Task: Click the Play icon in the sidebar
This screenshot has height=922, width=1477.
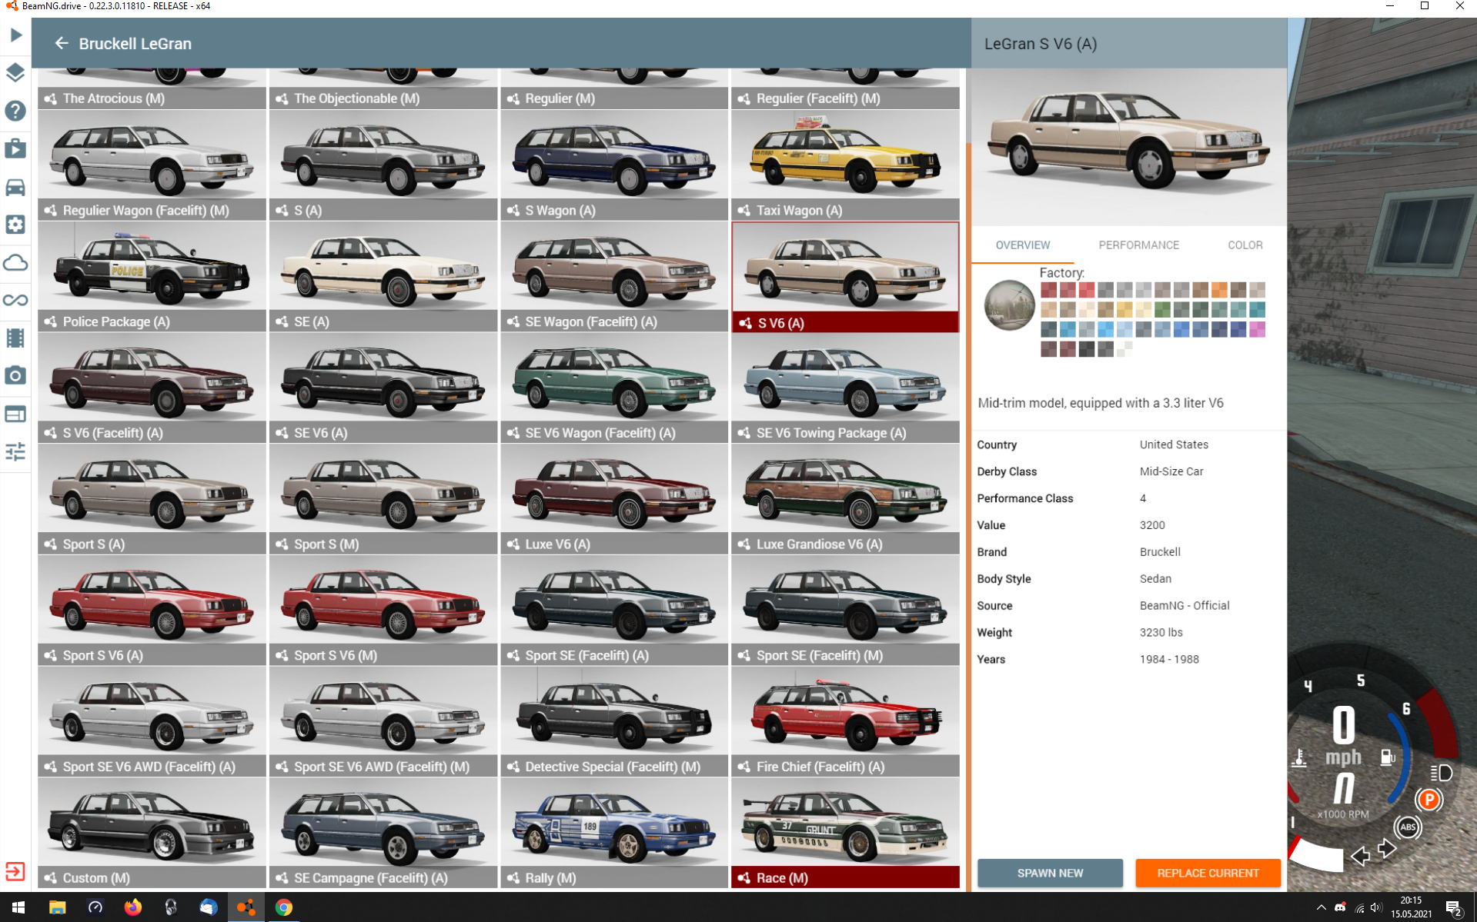Action: pyautogui.click(x=15, y=35)
